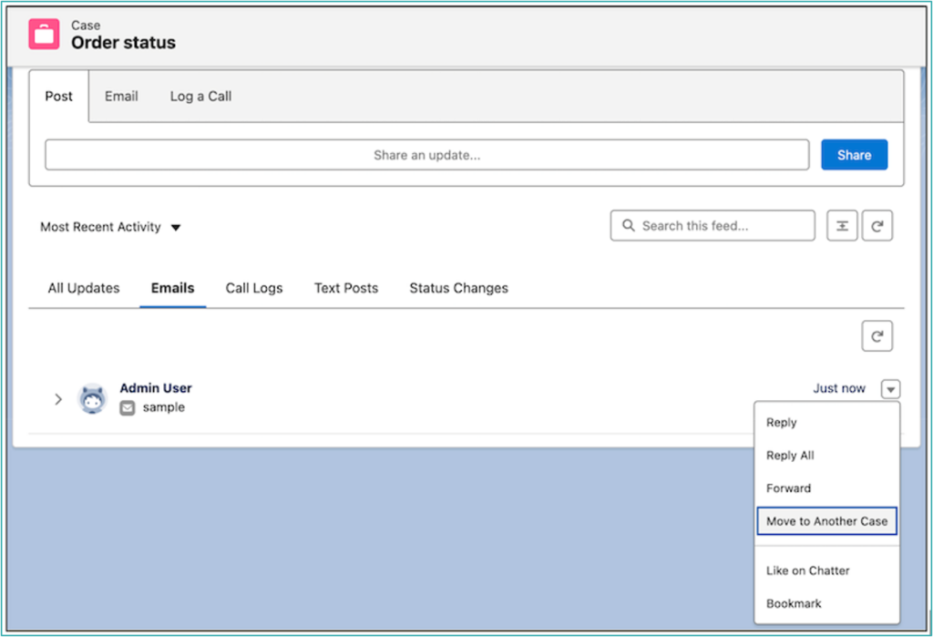Screen dimensions: 933x637
Task: Click the envelope icon next to sample
Action: click(128, 408)
